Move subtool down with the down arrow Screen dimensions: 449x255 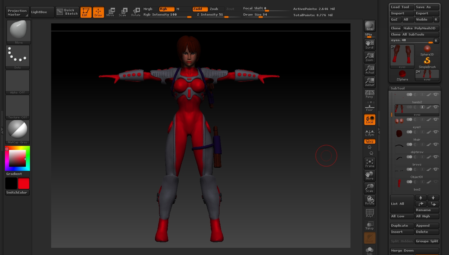point(433,198)
